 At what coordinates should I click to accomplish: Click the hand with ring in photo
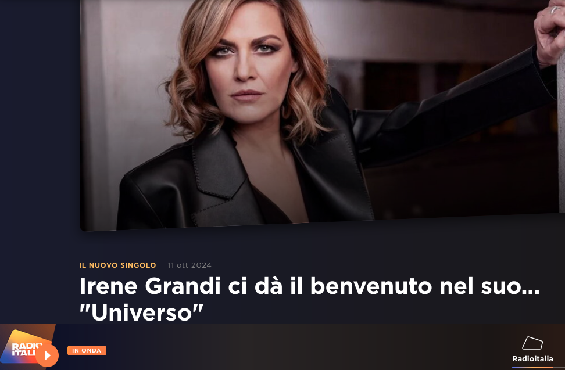click(x=549, y=31)
